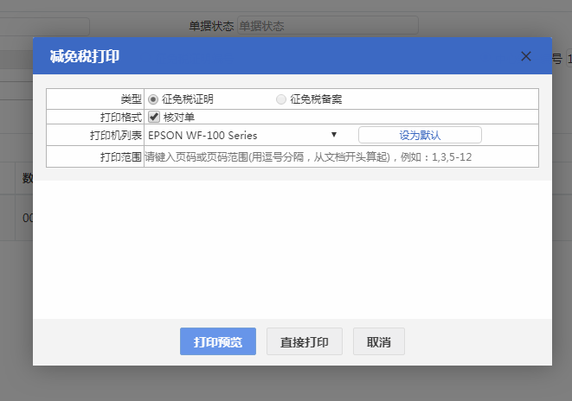Click the 类型 label text
Image resolution: width=572 pixels, height=401 pixels.
pos(131,99)
